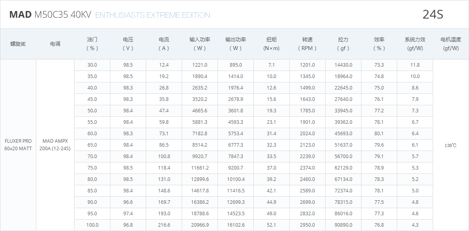
Task: Select the 转速 (RPM) column header
Action: 307,44
